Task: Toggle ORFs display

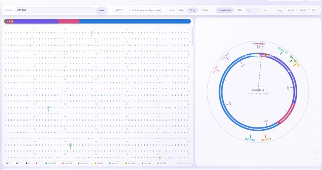Action: click(239, 10)
